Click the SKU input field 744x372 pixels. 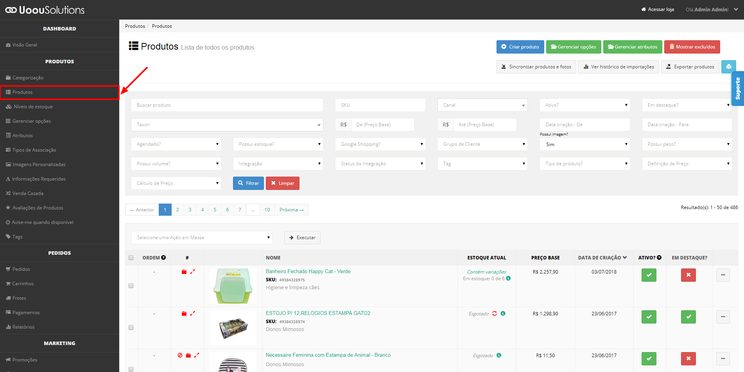coord(380,105)
